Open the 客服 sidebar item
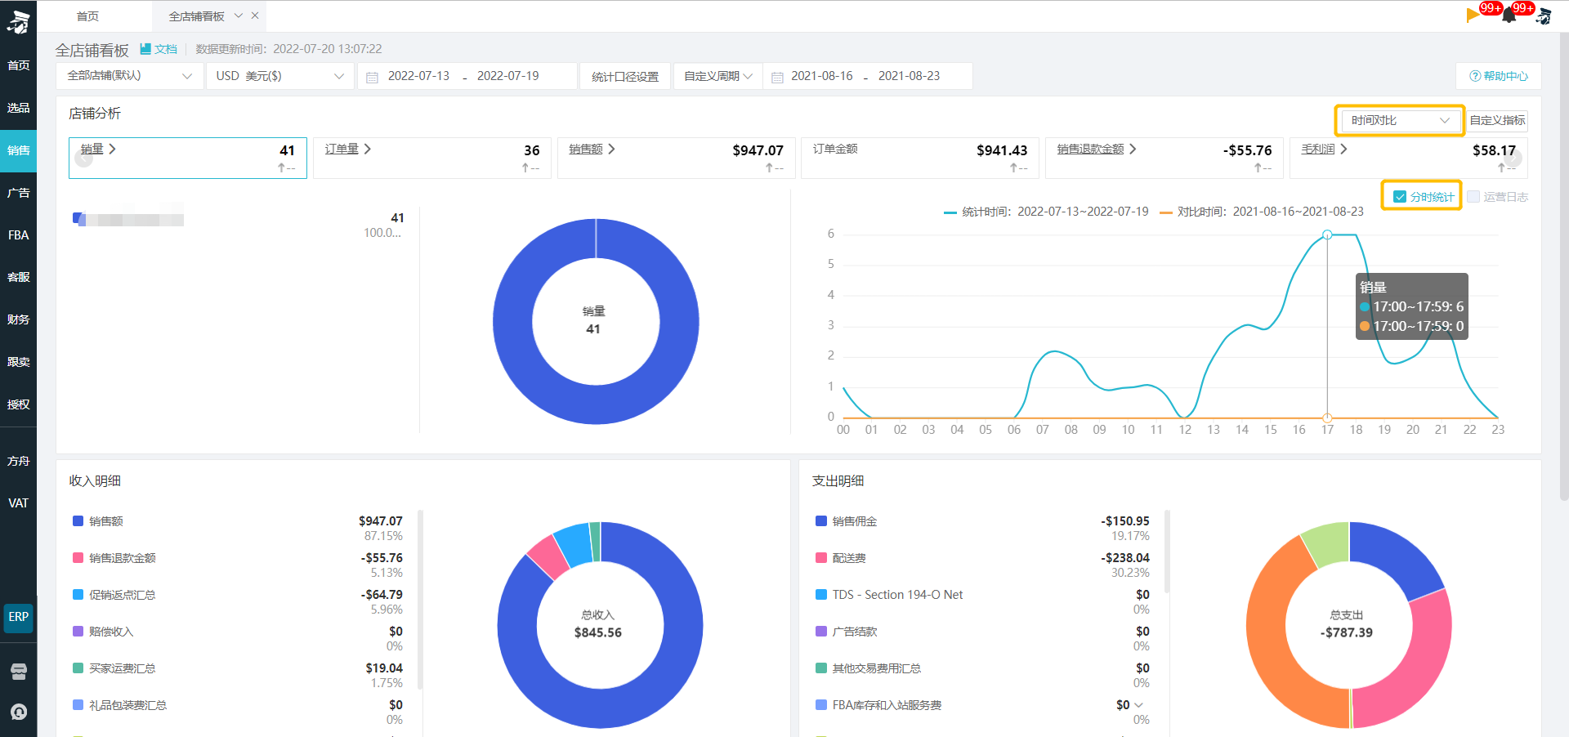This screenshot has width=1569, height=737. 18,277
